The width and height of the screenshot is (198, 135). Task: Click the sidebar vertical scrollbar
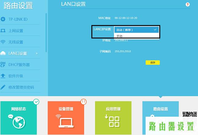coord(46,34)
